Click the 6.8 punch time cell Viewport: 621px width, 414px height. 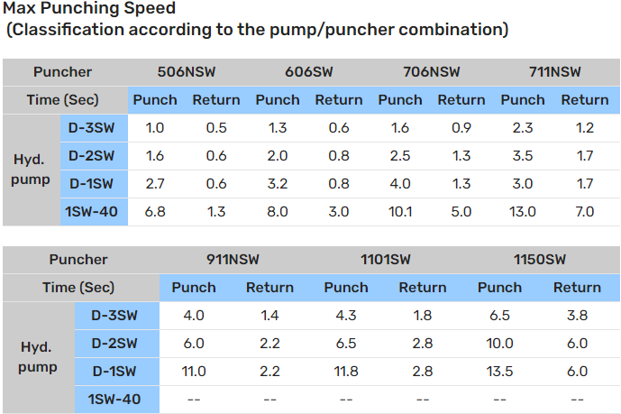tap(155, 212)
